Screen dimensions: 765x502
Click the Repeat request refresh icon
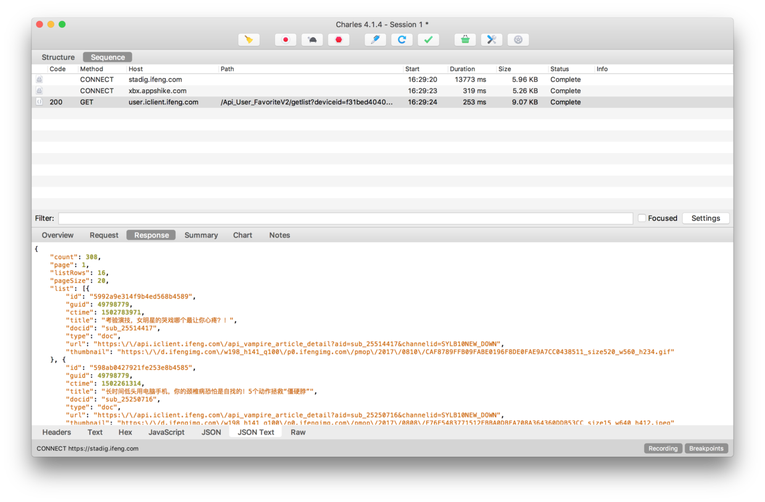tap(402, 39)
